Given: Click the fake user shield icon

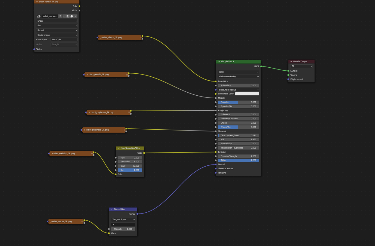Looking at the screenshot, I should click(x=64, y=16).
